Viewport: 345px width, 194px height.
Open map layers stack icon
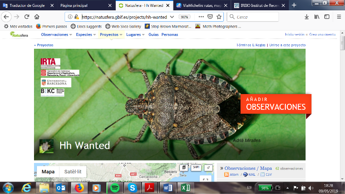tap(184, 168)
